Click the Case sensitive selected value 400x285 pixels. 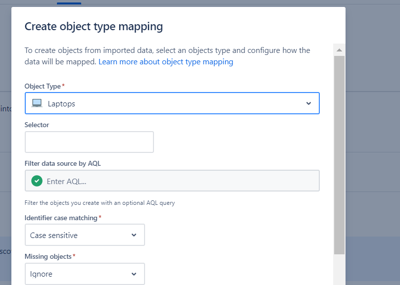[x=54, y=236]
